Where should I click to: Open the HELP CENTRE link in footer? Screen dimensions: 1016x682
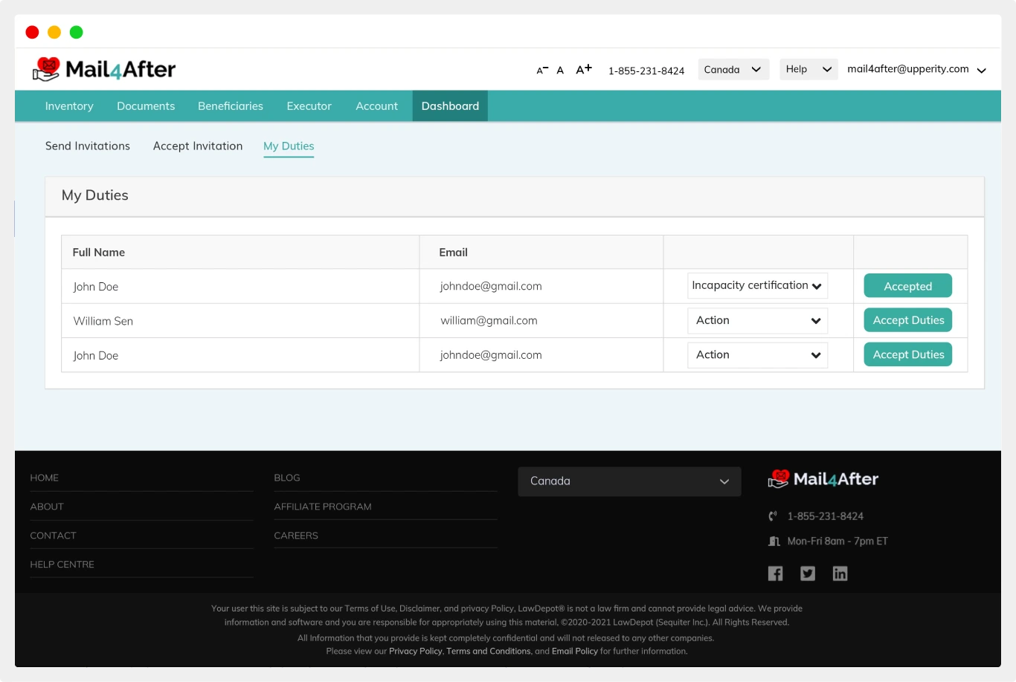[62, 564]
